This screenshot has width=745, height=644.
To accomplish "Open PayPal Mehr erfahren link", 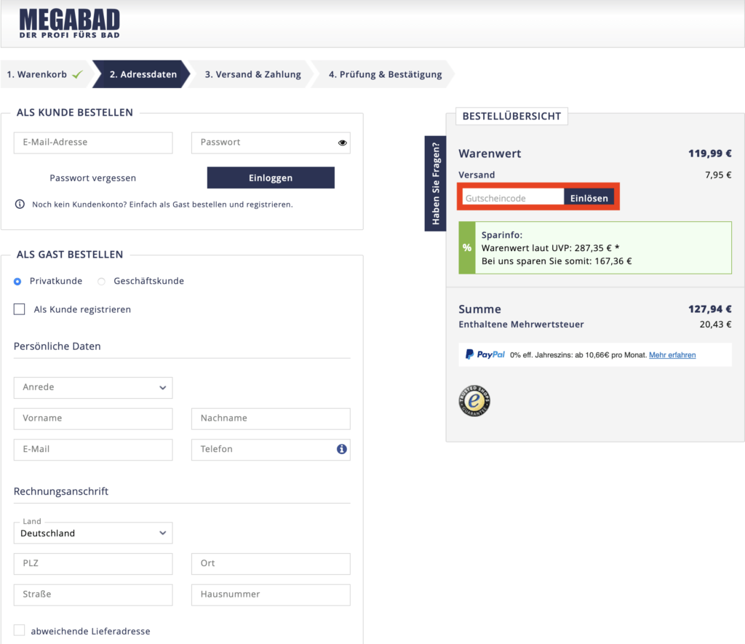I will (672, 355).
